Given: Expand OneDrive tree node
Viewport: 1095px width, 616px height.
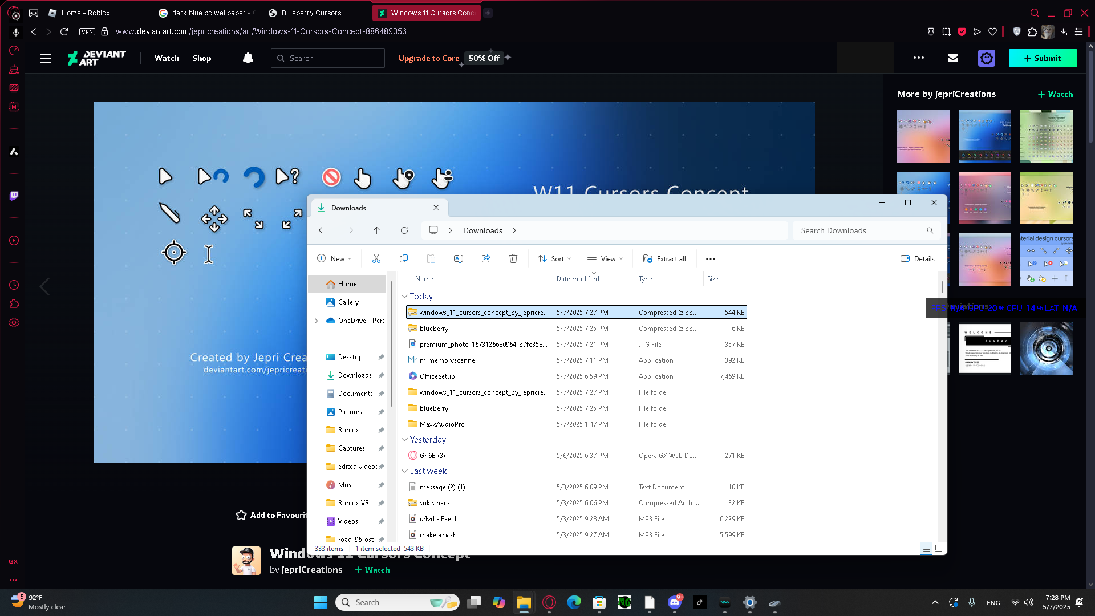Looking at the screenshot, I should 317,321.
